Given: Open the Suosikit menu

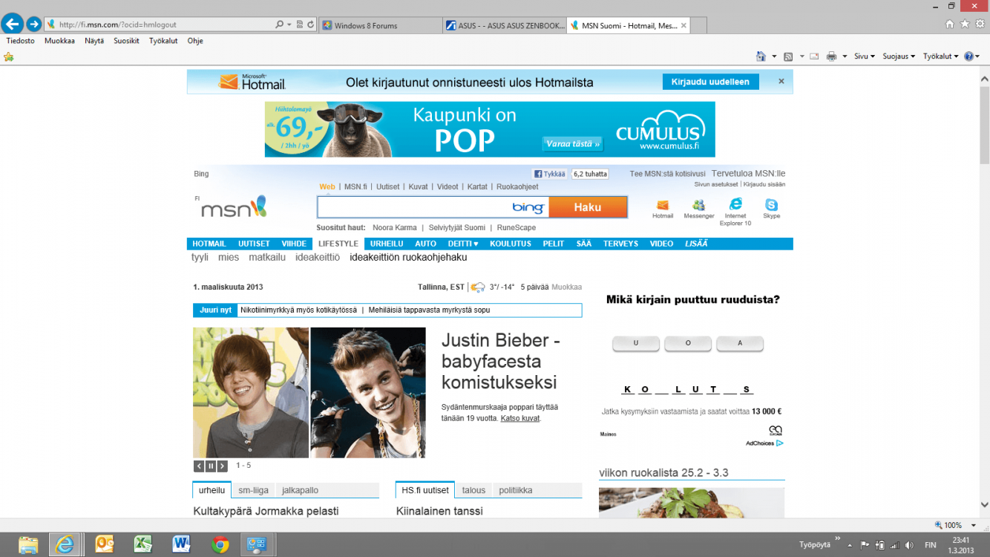Looking at the screenshot, I should [126, 41].
